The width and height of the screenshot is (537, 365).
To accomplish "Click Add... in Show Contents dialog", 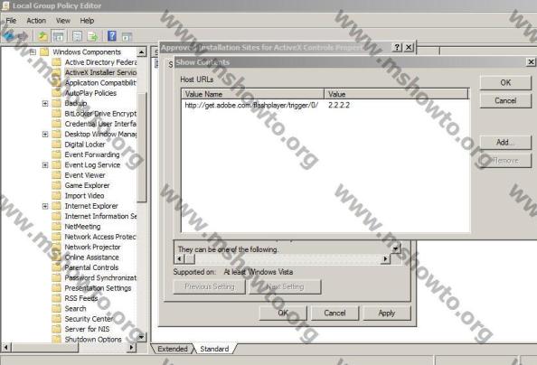I will coord(505,142).
